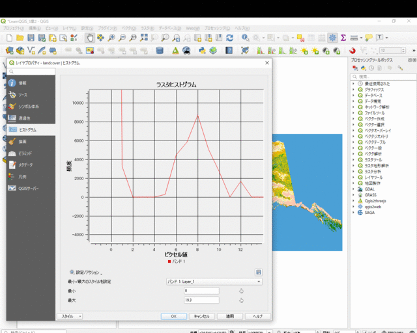Image resolution: width=417 pixels, height=333 pixels.
Task: Click the layer properties search box
Action: tap(31, 72)
